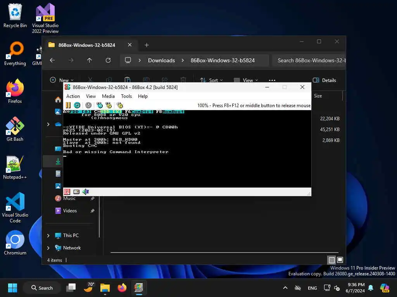Select the file sized 2,869 KB
This screenshot has width=397, height=297.
click(x=331, y=140)
